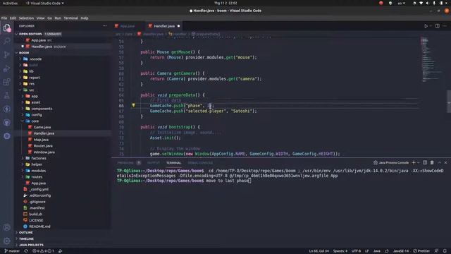Open notifications bell in the status bar
Viewport: 451px width, 254px height.
click(x=445, y=251)
